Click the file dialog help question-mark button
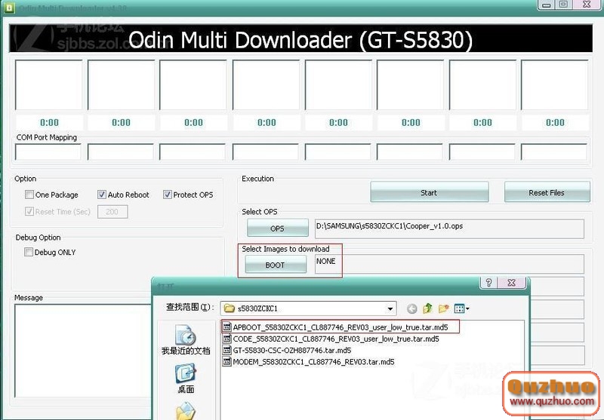Viewport: 604px width, 420px height. click(x=488, y=283)
